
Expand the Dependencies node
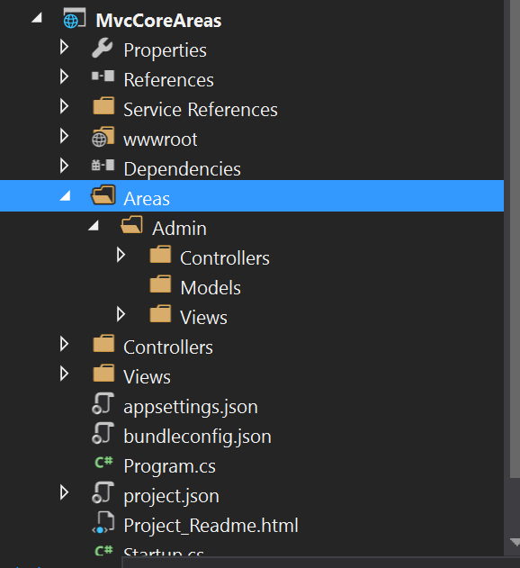(65, 166)
